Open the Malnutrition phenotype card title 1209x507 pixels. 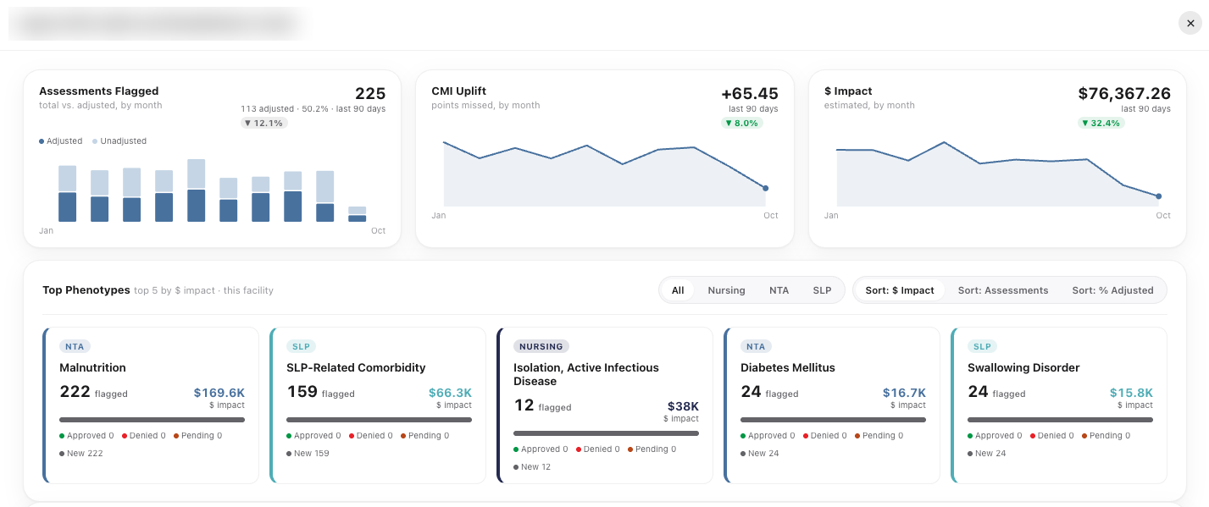pos(92,367)
